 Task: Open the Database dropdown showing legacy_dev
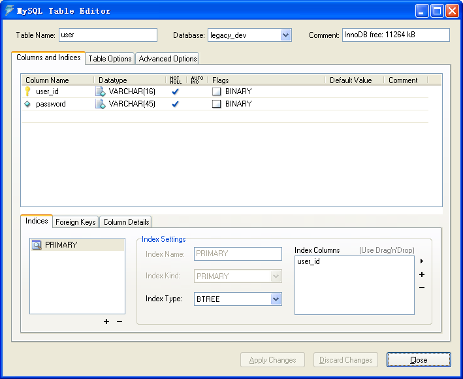285,35
